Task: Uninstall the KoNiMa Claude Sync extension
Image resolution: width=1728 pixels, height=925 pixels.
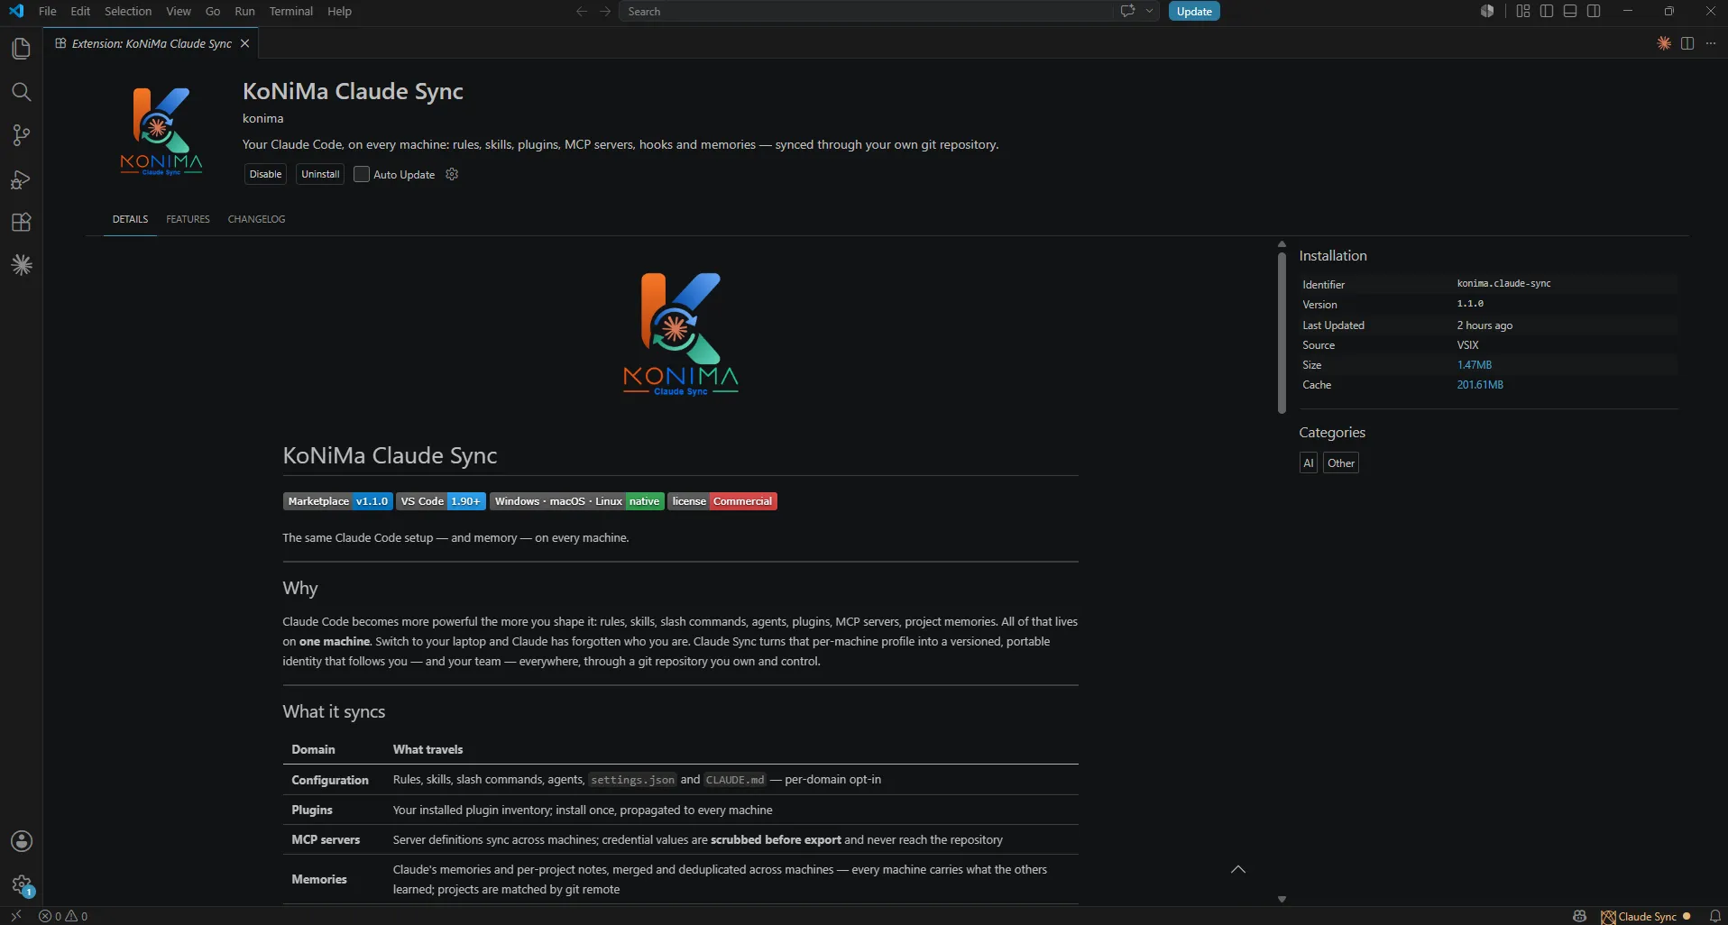Action: (x=320, y=174)
